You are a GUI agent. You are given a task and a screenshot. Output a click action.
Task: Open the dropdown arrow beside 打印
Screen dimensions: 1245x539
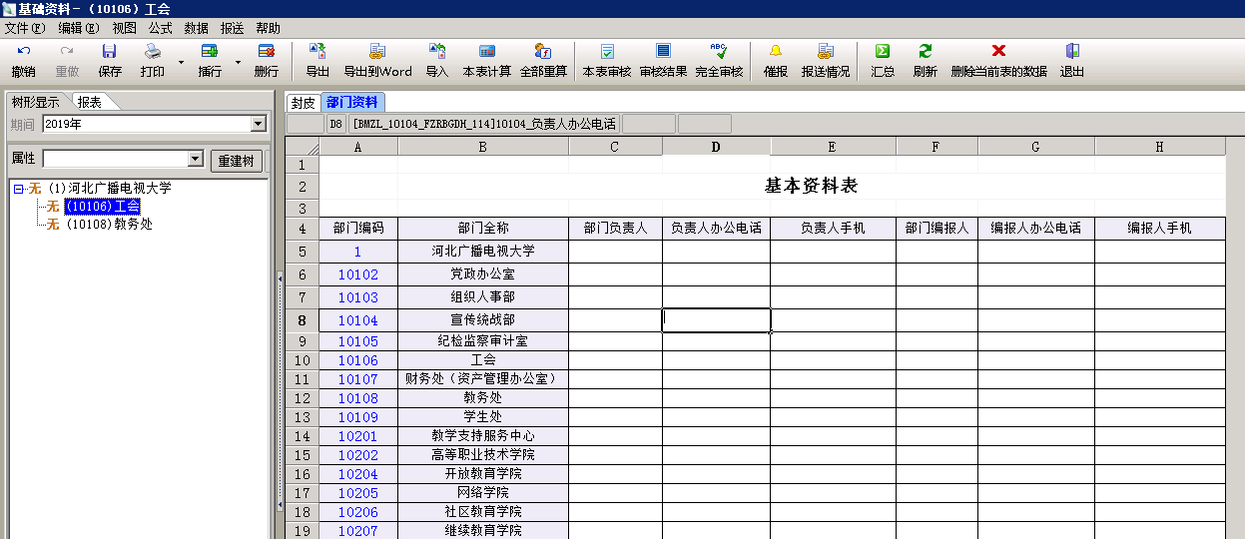(181, 62)
